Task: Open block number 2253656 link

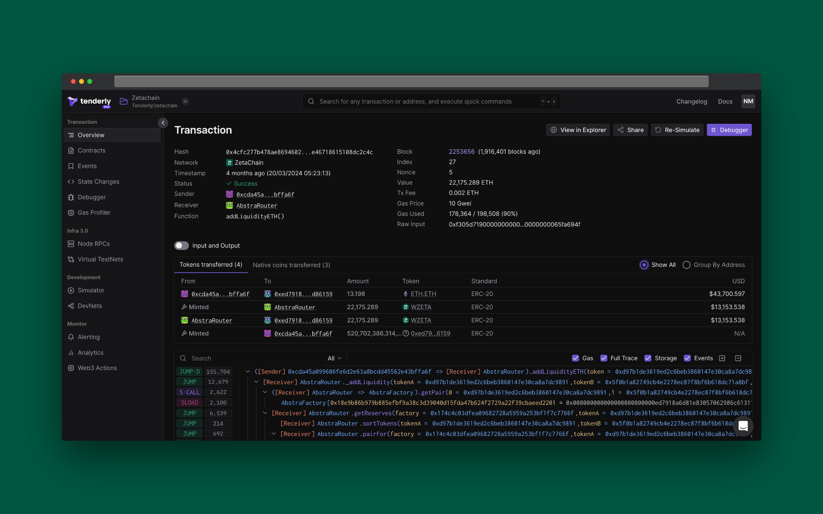Action: point(461,152)
